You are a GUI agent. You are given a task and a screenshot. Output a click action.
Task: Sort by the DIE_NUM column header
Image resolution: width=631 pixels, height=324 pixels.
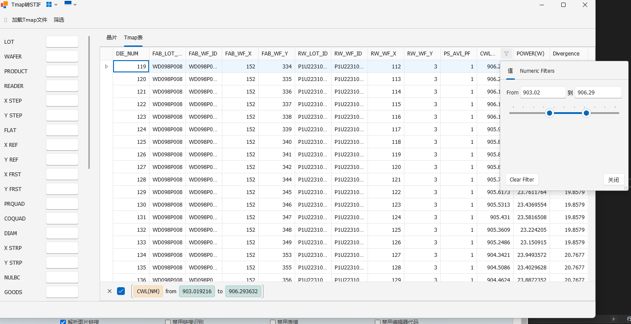coord(131,54)
